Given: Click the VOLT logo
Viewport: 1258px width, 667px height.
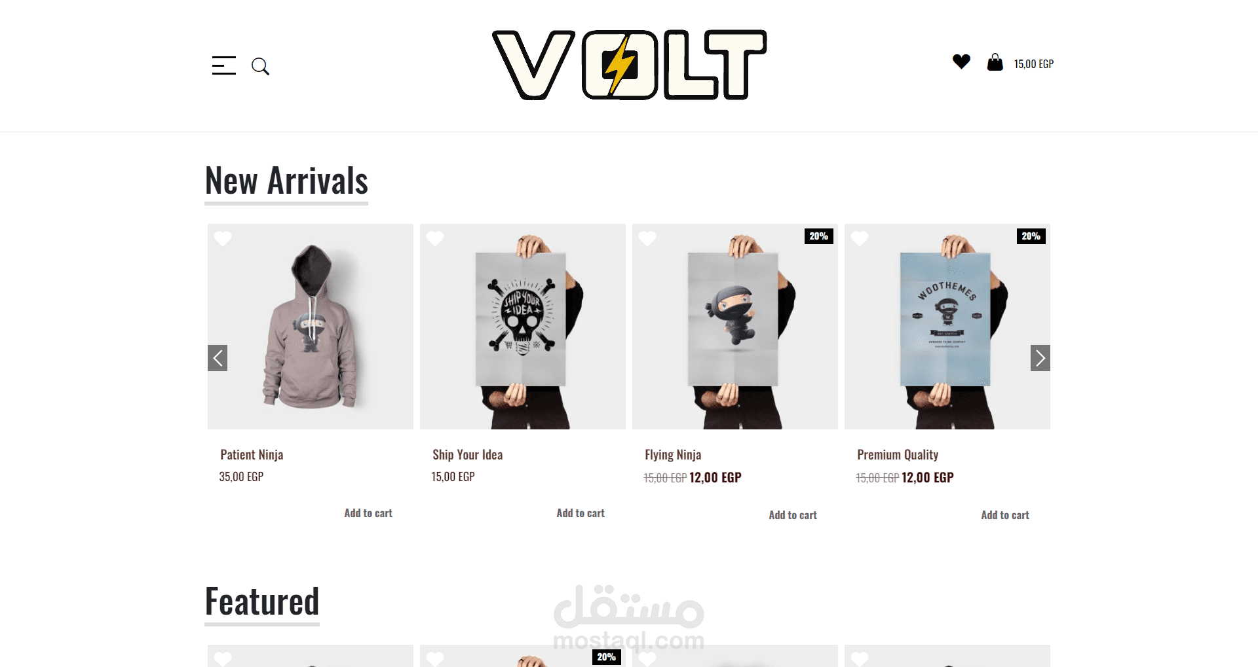Looking at the screenshot, I should coord(629,65).
